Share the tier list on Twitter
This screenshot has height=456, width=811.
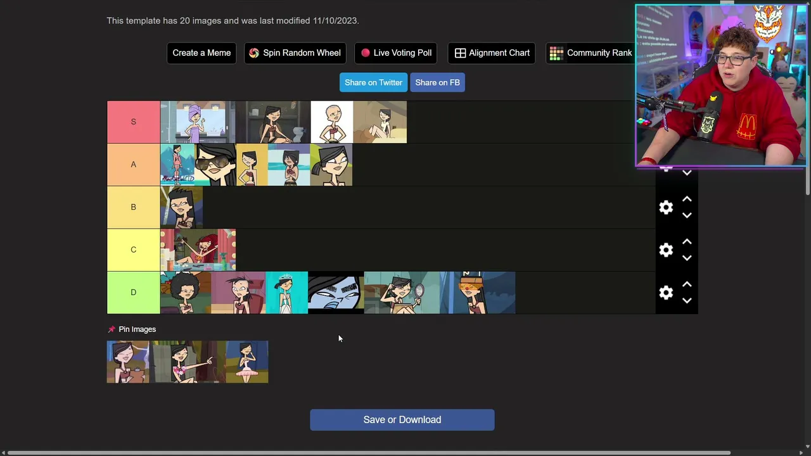pyautogui.click(x=373, y=82)
